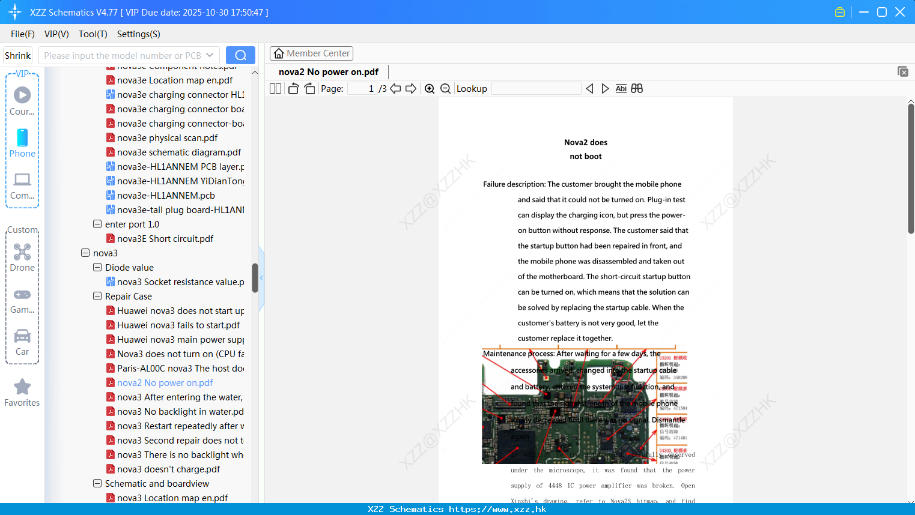
Task: Collapse the nova3 tree node
Action: [x=85, y=253]
